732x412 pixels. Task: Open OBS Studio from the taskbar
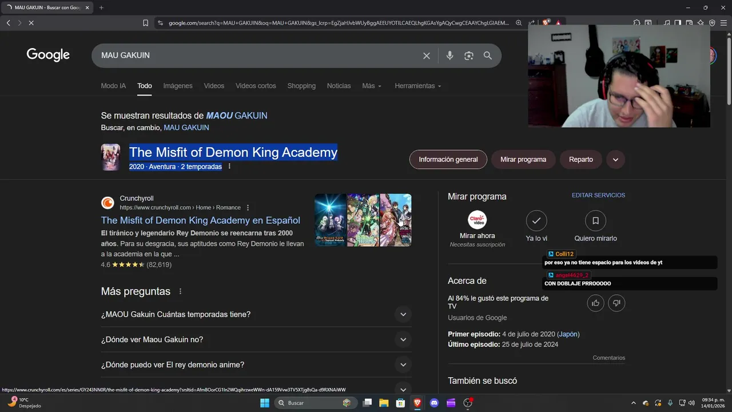(468, 403)
